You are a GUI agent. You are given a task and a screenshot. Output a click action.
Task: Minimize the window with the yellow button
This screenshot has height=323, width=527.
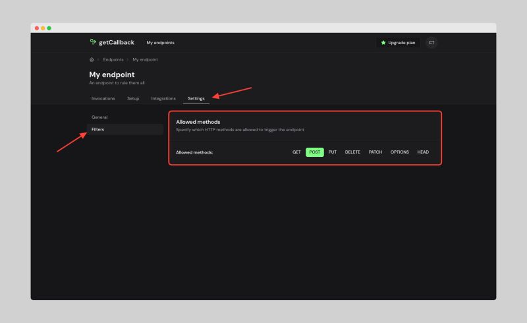pyautogui.click(x=43, y=28)
